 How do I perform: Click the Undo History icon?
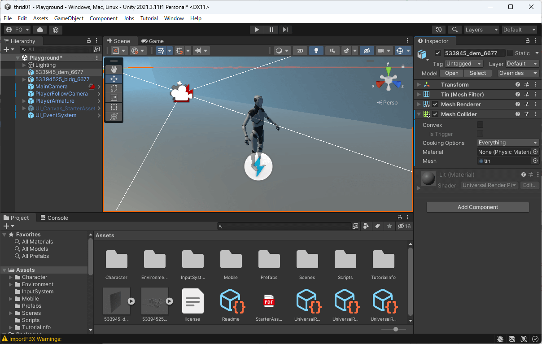click(439, 30)
